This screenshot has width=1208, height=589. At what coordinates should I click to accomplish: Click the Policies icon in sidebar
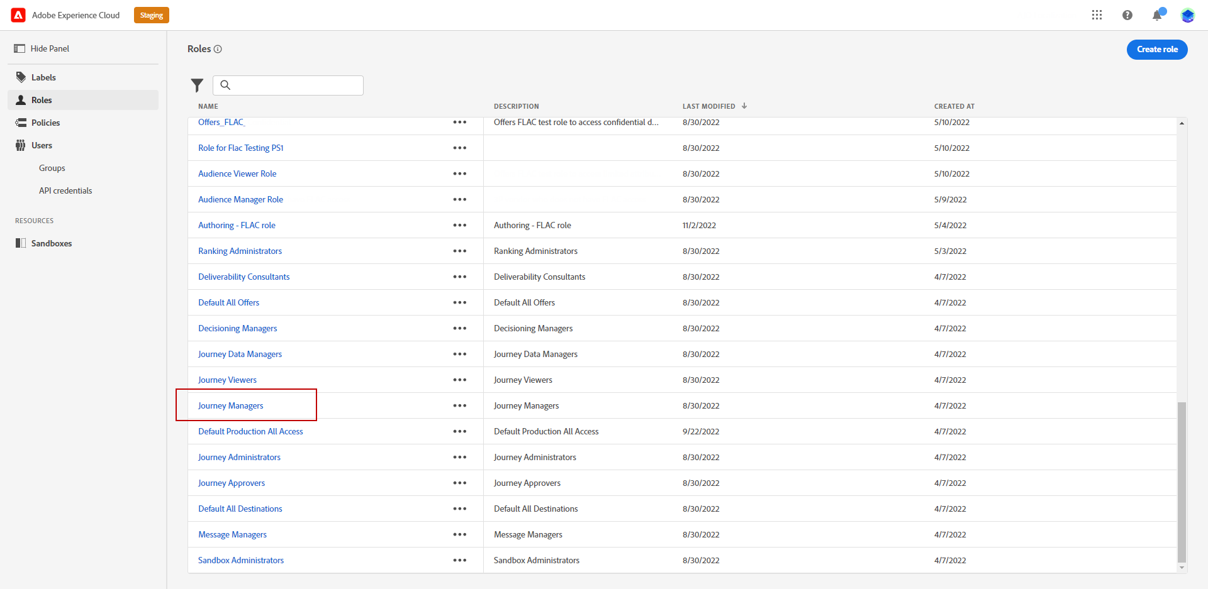pyautogui.click(x=21, y=123)
